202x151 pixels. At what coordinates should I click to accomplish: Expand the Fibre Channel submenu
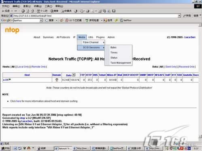point(91,42)
